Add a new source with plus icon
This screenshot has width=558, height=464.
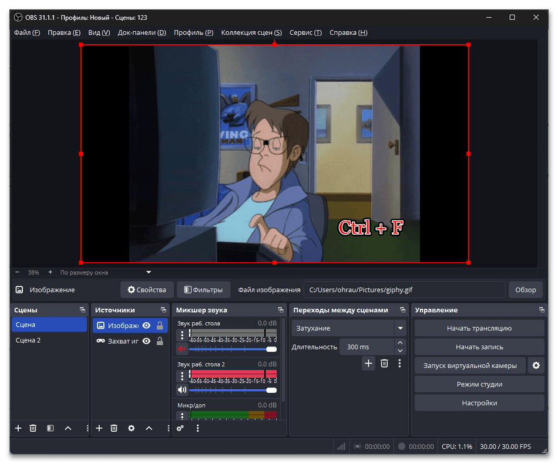pyautogui.click(x=99, y=428)
